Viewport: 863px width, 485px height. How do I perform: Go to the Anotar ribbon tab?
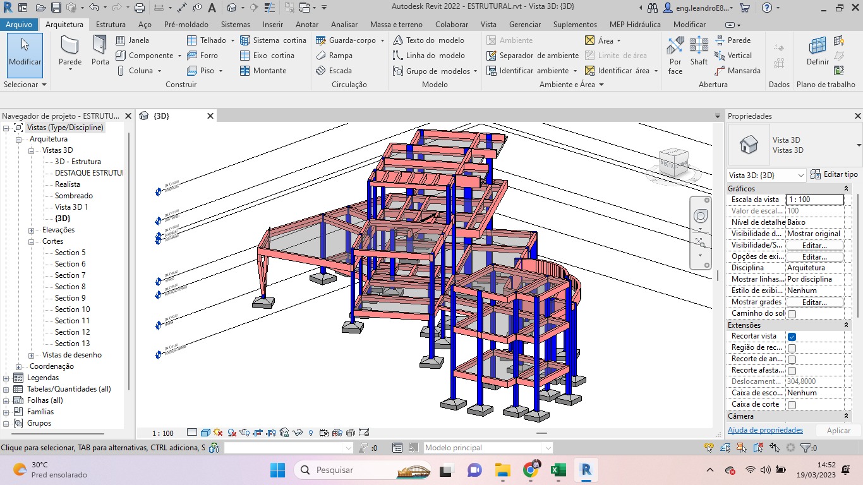coord(307,25)
